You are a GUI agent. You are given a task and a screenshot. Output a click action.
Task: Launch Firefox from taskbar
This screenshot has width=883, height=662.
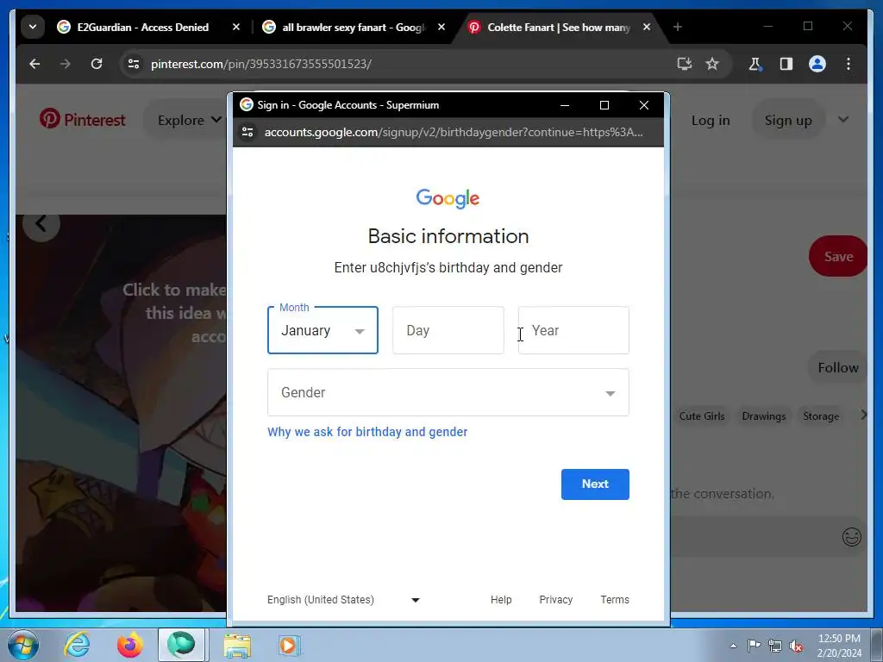tap(129, 645)
